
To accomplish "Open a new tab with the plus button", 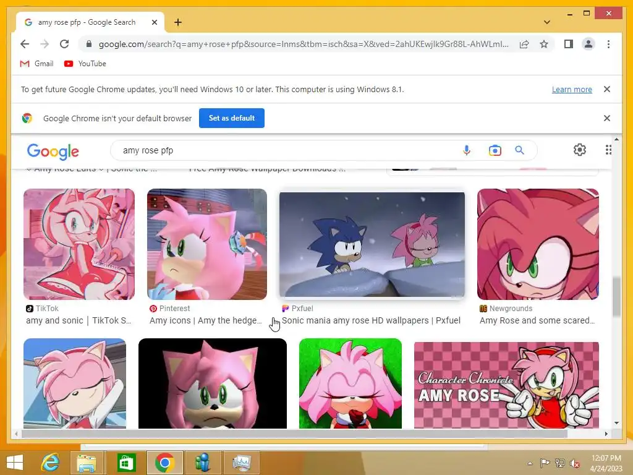I will click(177, 22).
